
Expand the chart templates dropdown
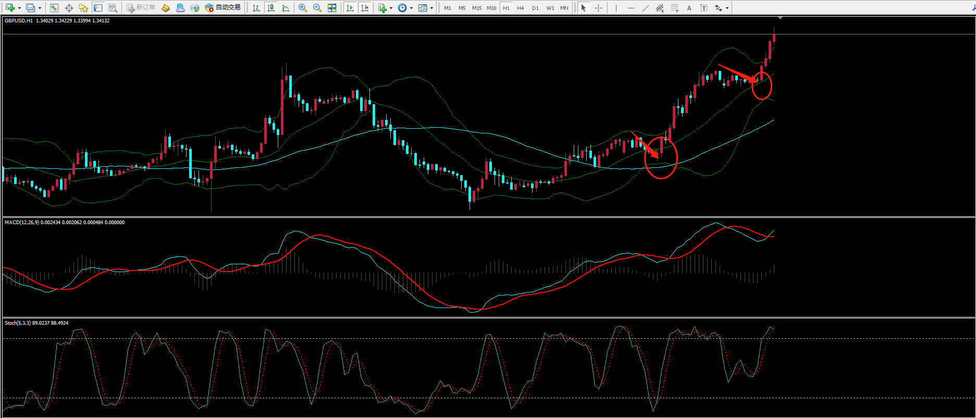(431, 8)
